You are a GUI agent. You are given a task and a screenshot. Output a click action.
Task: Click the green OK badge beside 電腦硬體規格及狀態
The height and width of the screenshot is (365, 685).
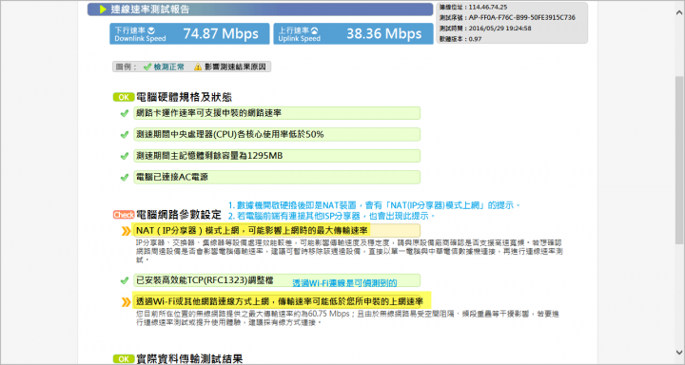[124, 97]
